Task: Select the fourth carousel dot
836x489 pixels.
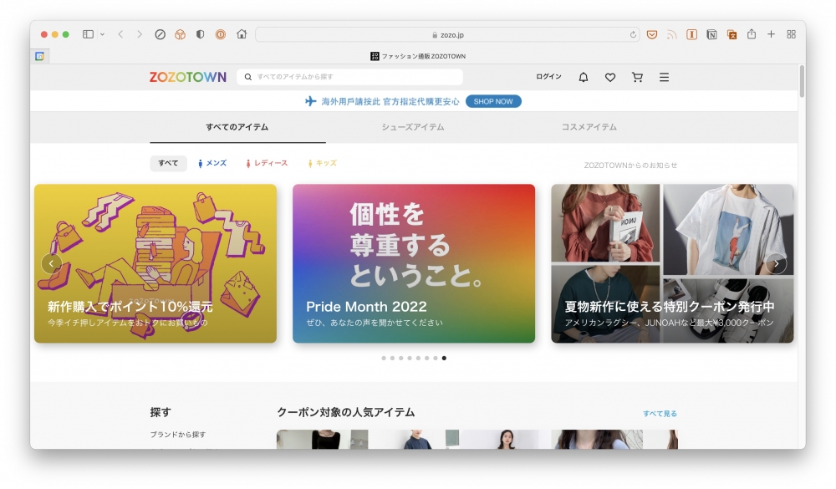Action: pos(410,359)
